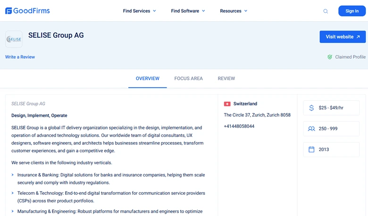Expand the Find Software dropdown
Viewport: 368px width, 216px height.
(x=188, y=11)
